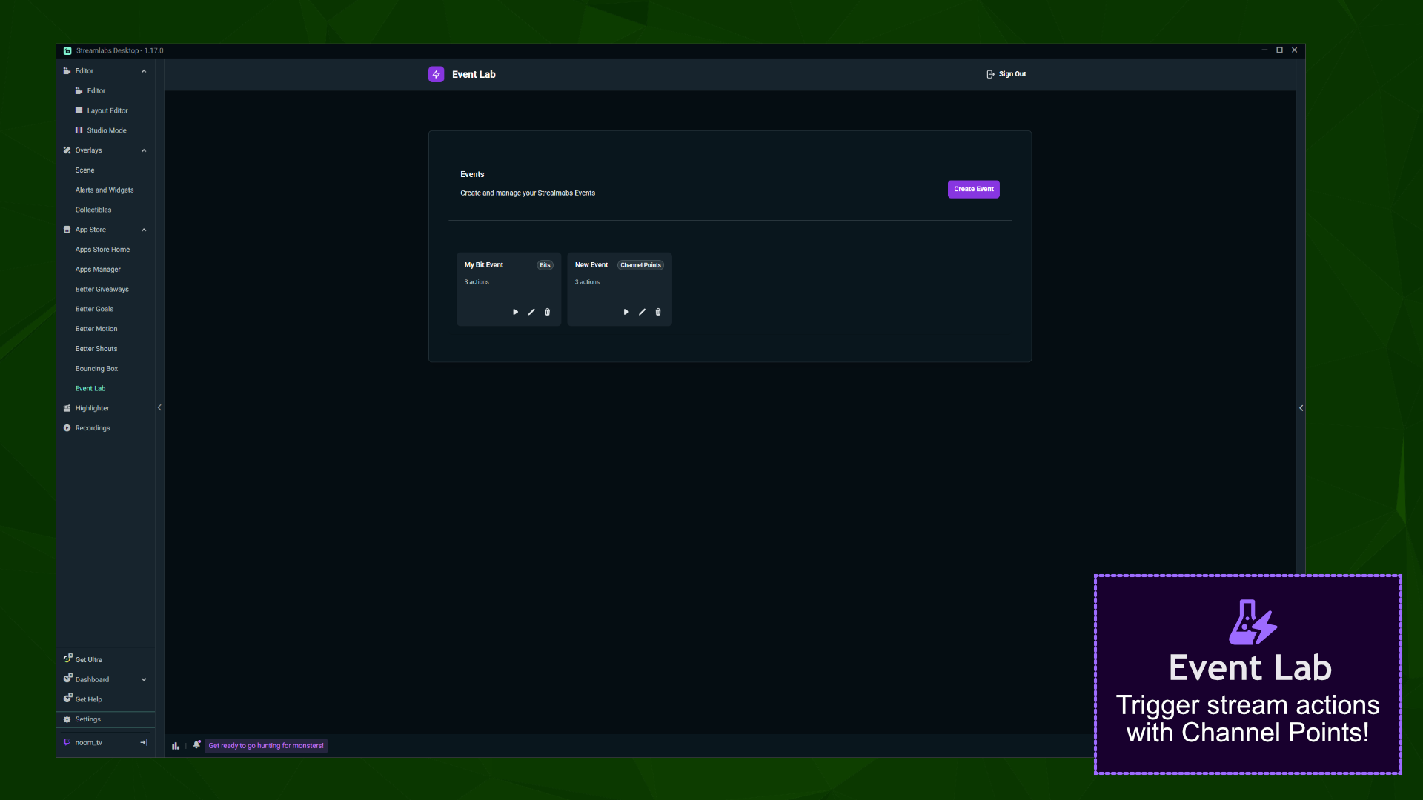The image size is (1423, 800).
Task: Open the Twitch account icon for noom_tv
Action: pos(67,741)
